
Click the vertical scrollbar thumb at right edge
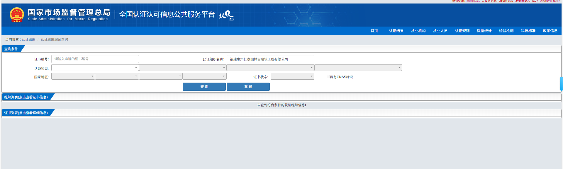[x=562, y=84]
